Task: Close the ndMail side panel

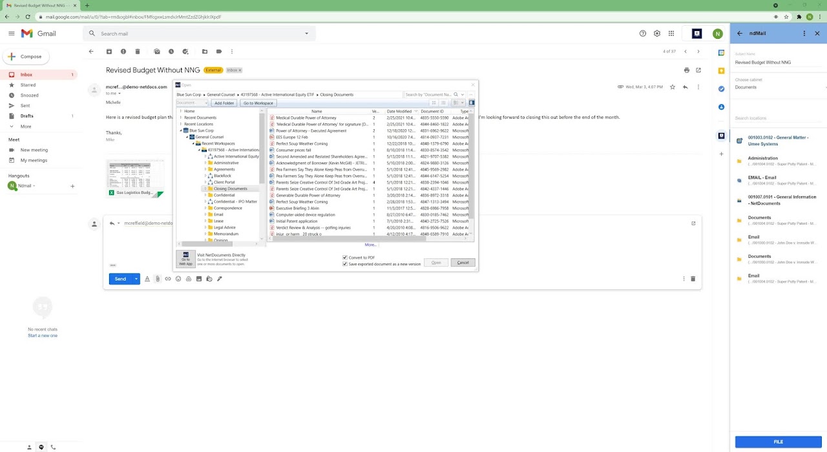Action: 817,34
